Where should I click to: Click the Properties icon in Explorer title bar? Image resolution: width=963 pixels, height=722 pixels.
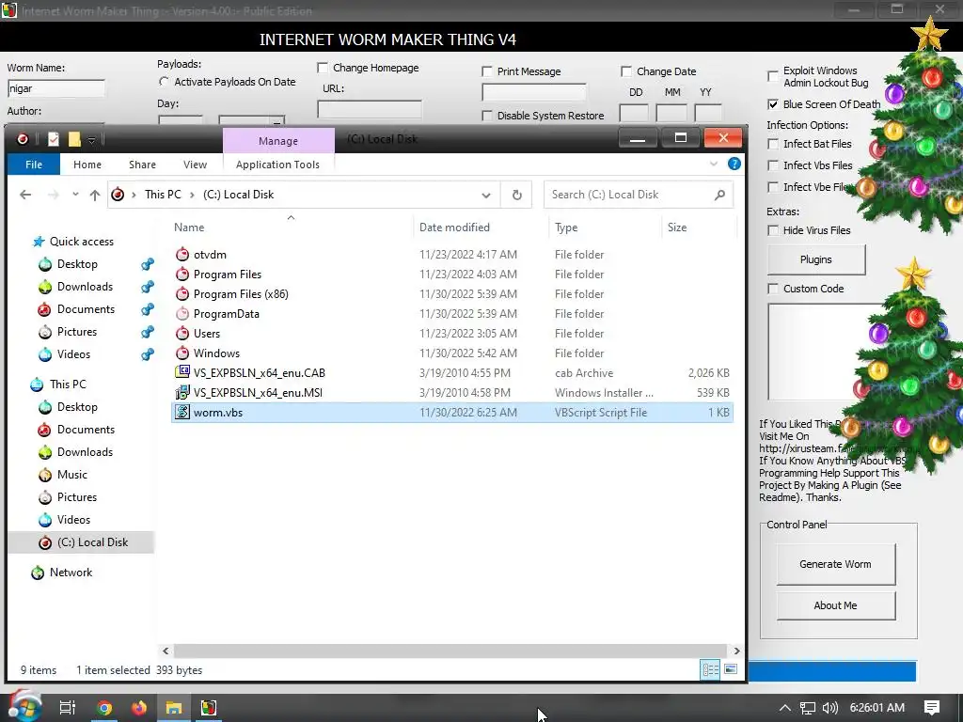click(x=54, y=139)
